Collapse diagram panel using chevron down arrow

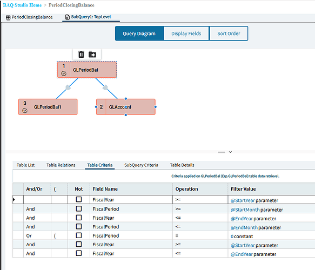click(x=230, y=152)
